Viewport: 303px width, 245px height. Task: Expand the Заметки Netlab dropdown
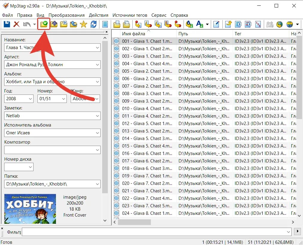(97, 116)
